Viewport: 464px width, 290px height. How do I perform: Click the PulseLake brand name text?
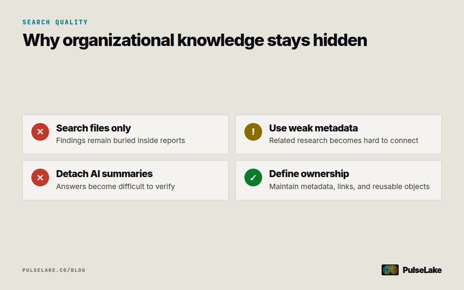click(x=422, y=270)
